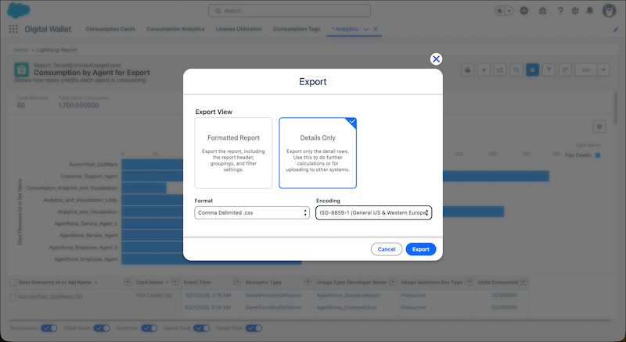The image size is (626, 342).
Task: Click the report toolbar favorite star button
Action: [x=484, y=69]
